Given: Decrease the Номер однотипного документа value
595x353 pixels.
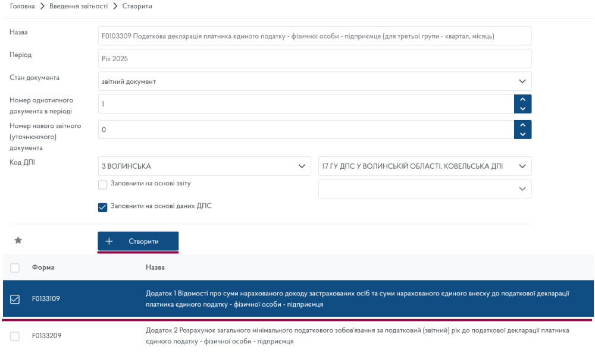Looking at the screenshot, I should click(x=522, y=109).
